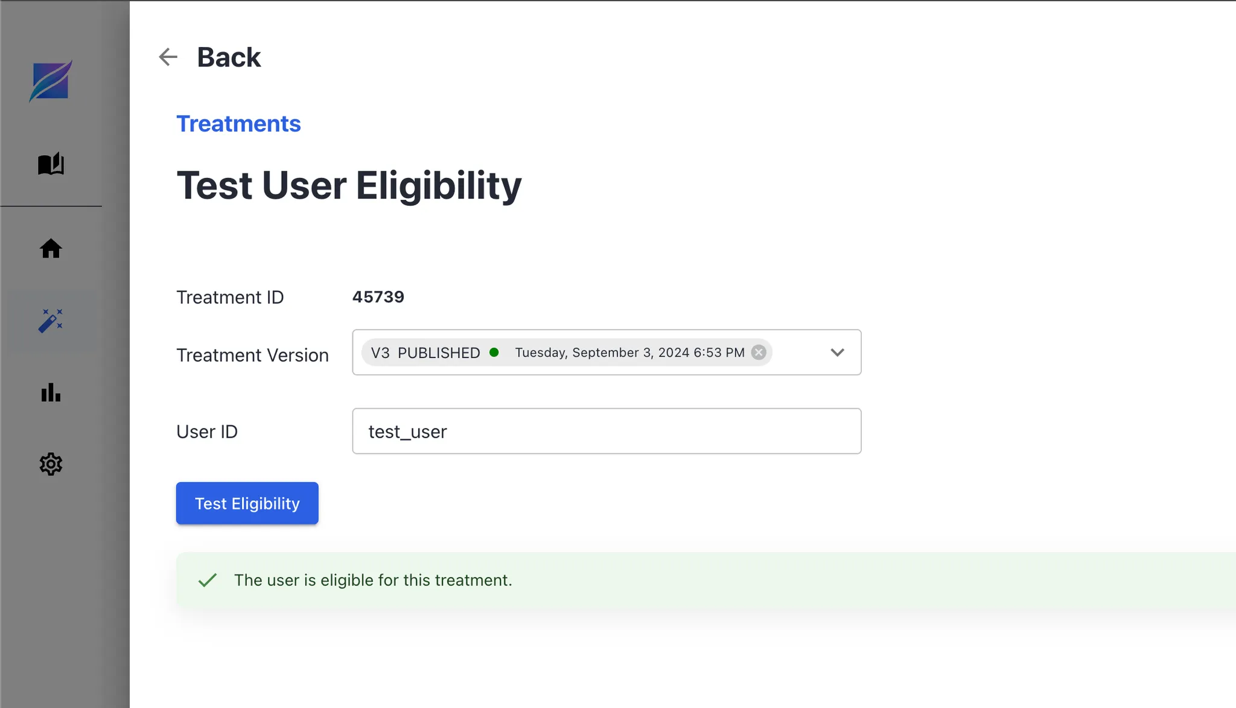Click the back arrow icon

click(168, 57)
